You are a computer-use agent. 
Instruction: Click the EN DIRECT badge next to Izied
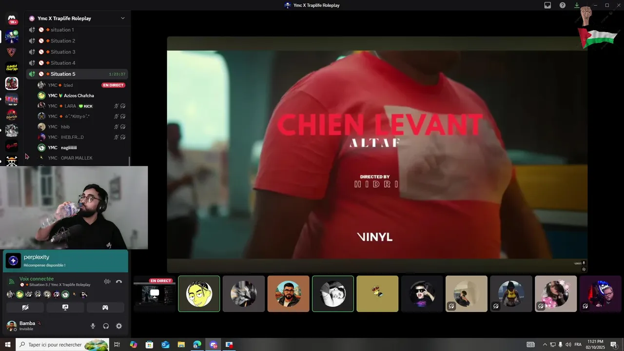(113, 85)
